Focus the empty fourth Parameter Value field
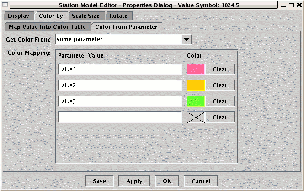Viewport: 304px width, 191px height. 120,117
